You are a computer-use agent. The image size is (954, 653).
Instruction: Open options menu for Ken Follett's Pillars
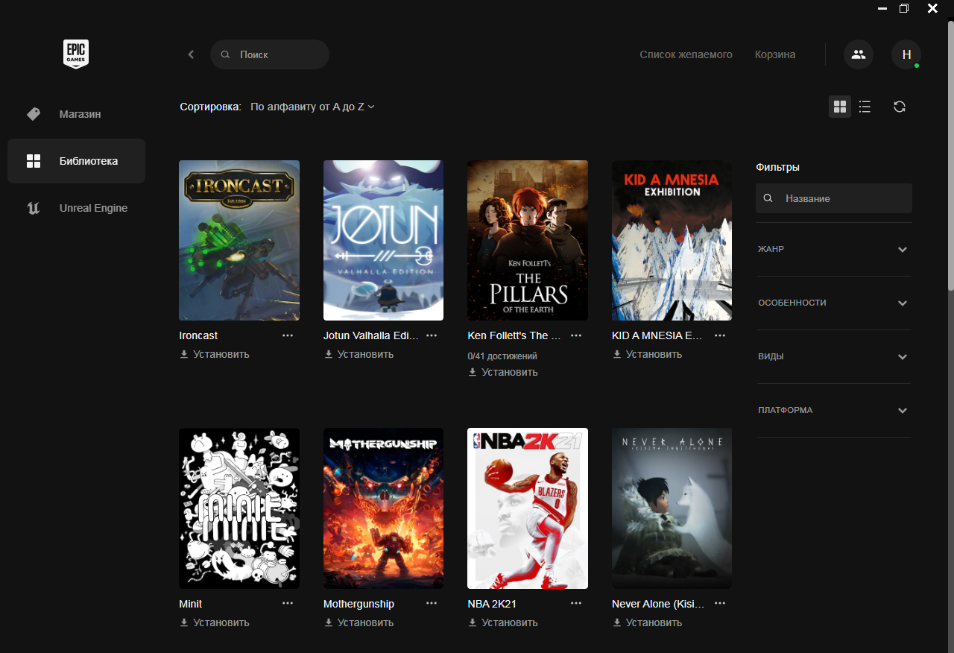[x=576, y=335]
